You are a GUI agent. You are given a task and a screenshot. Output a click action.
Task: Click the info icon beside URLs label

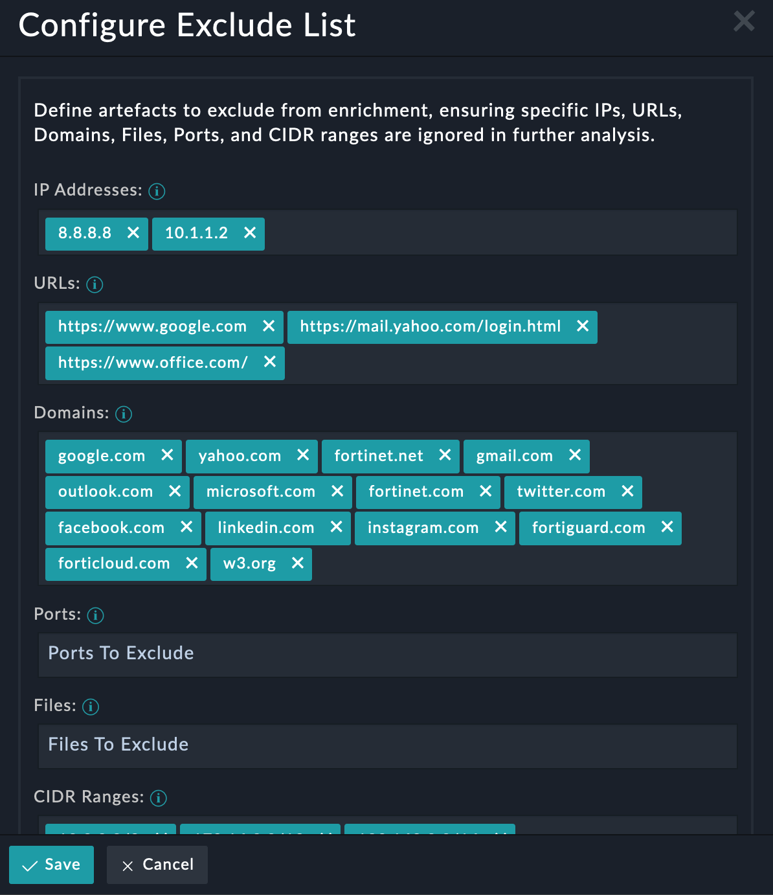[95, 284]
